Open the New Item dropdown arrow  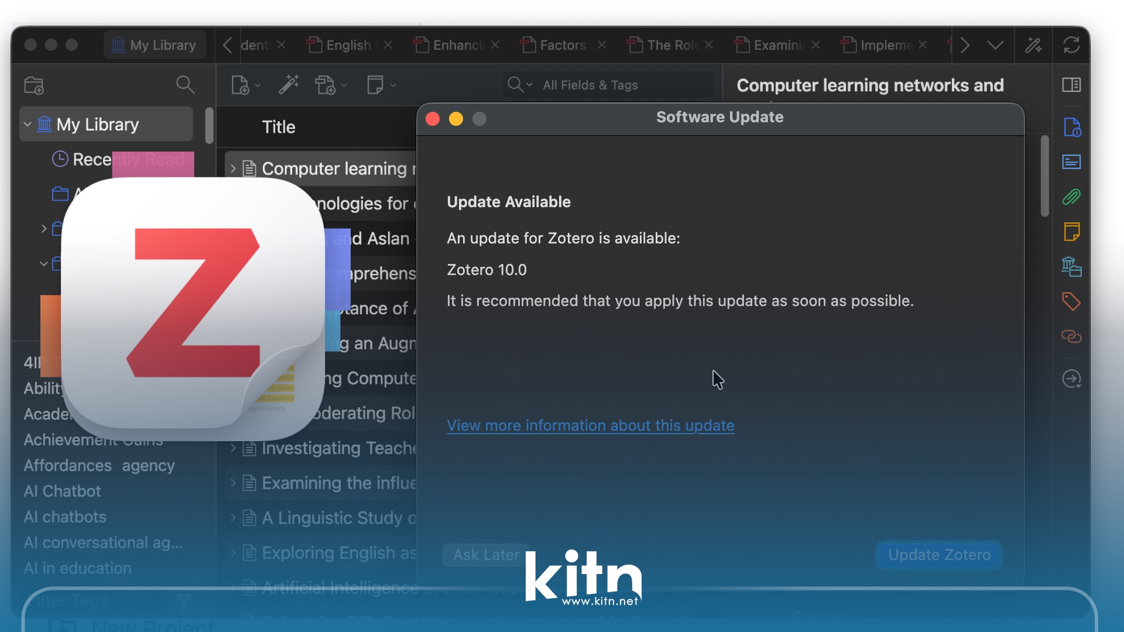(x=258, y=86)
